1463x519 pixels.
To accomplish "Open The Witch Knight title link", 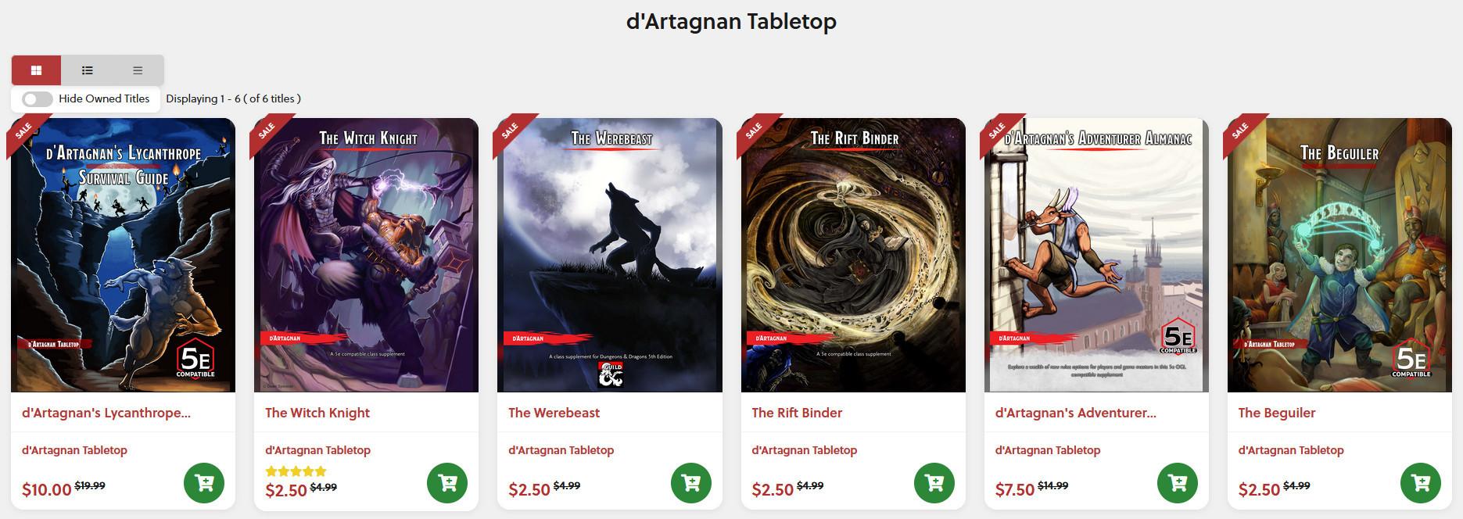I will pos(317,413).
